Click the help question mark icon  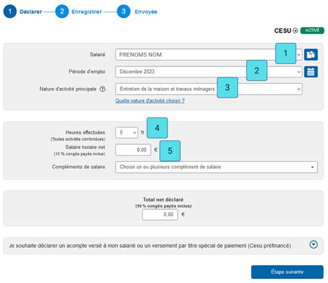point(102,89)
